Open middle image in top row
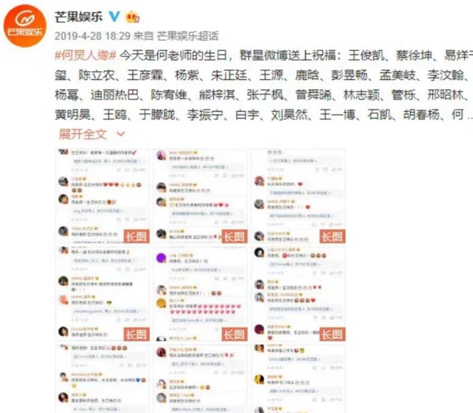This screenshot has height=413, width=473. coord(201,196)
